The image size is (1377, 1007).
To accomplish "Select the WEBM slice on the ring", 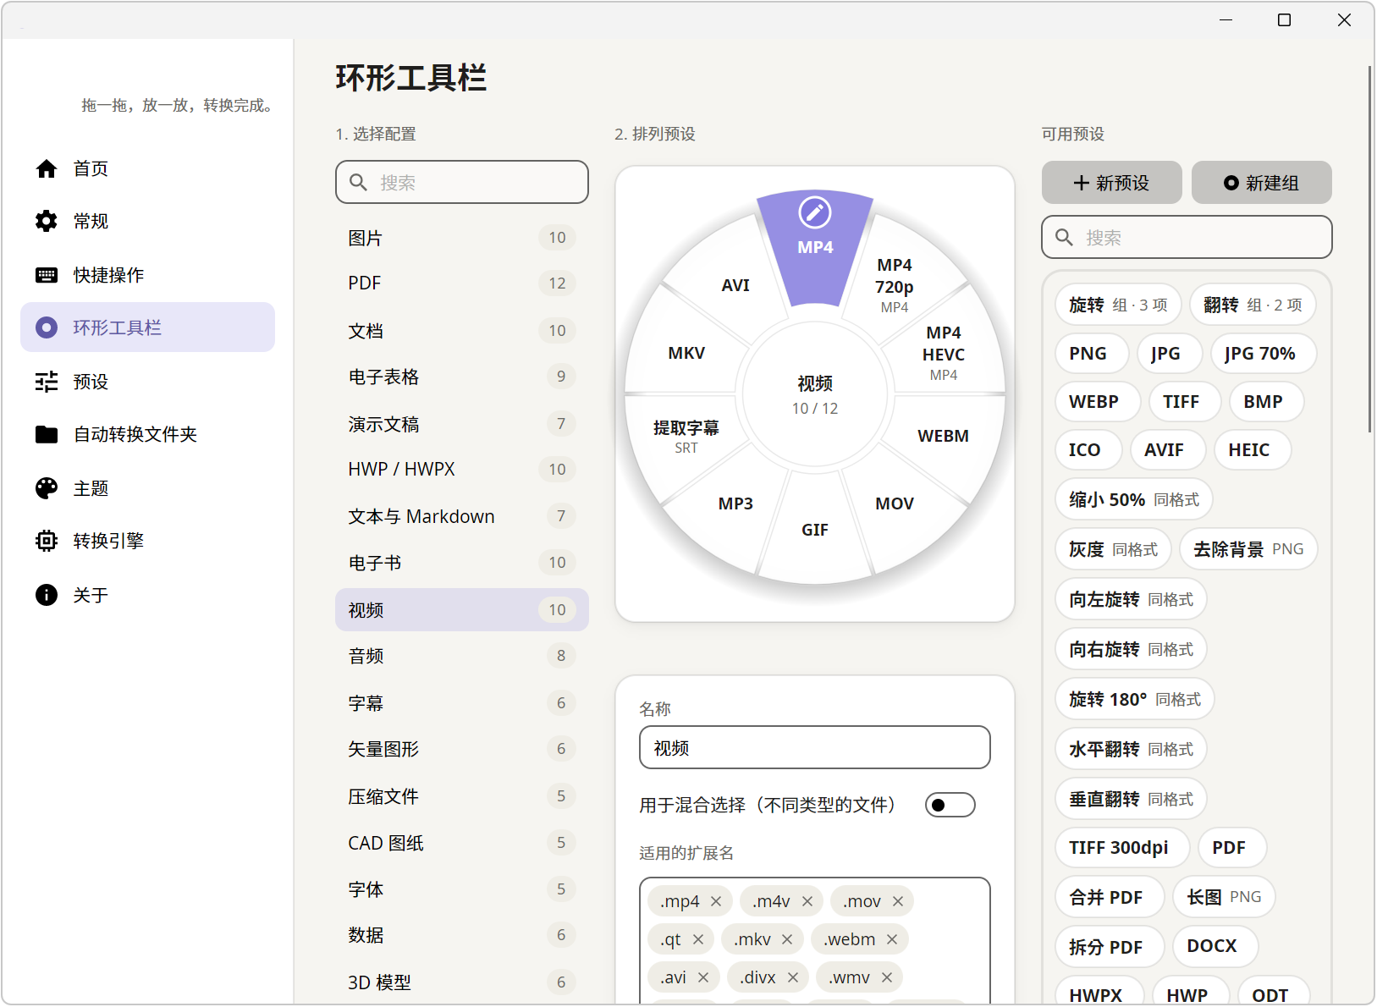I will (943, 436).
